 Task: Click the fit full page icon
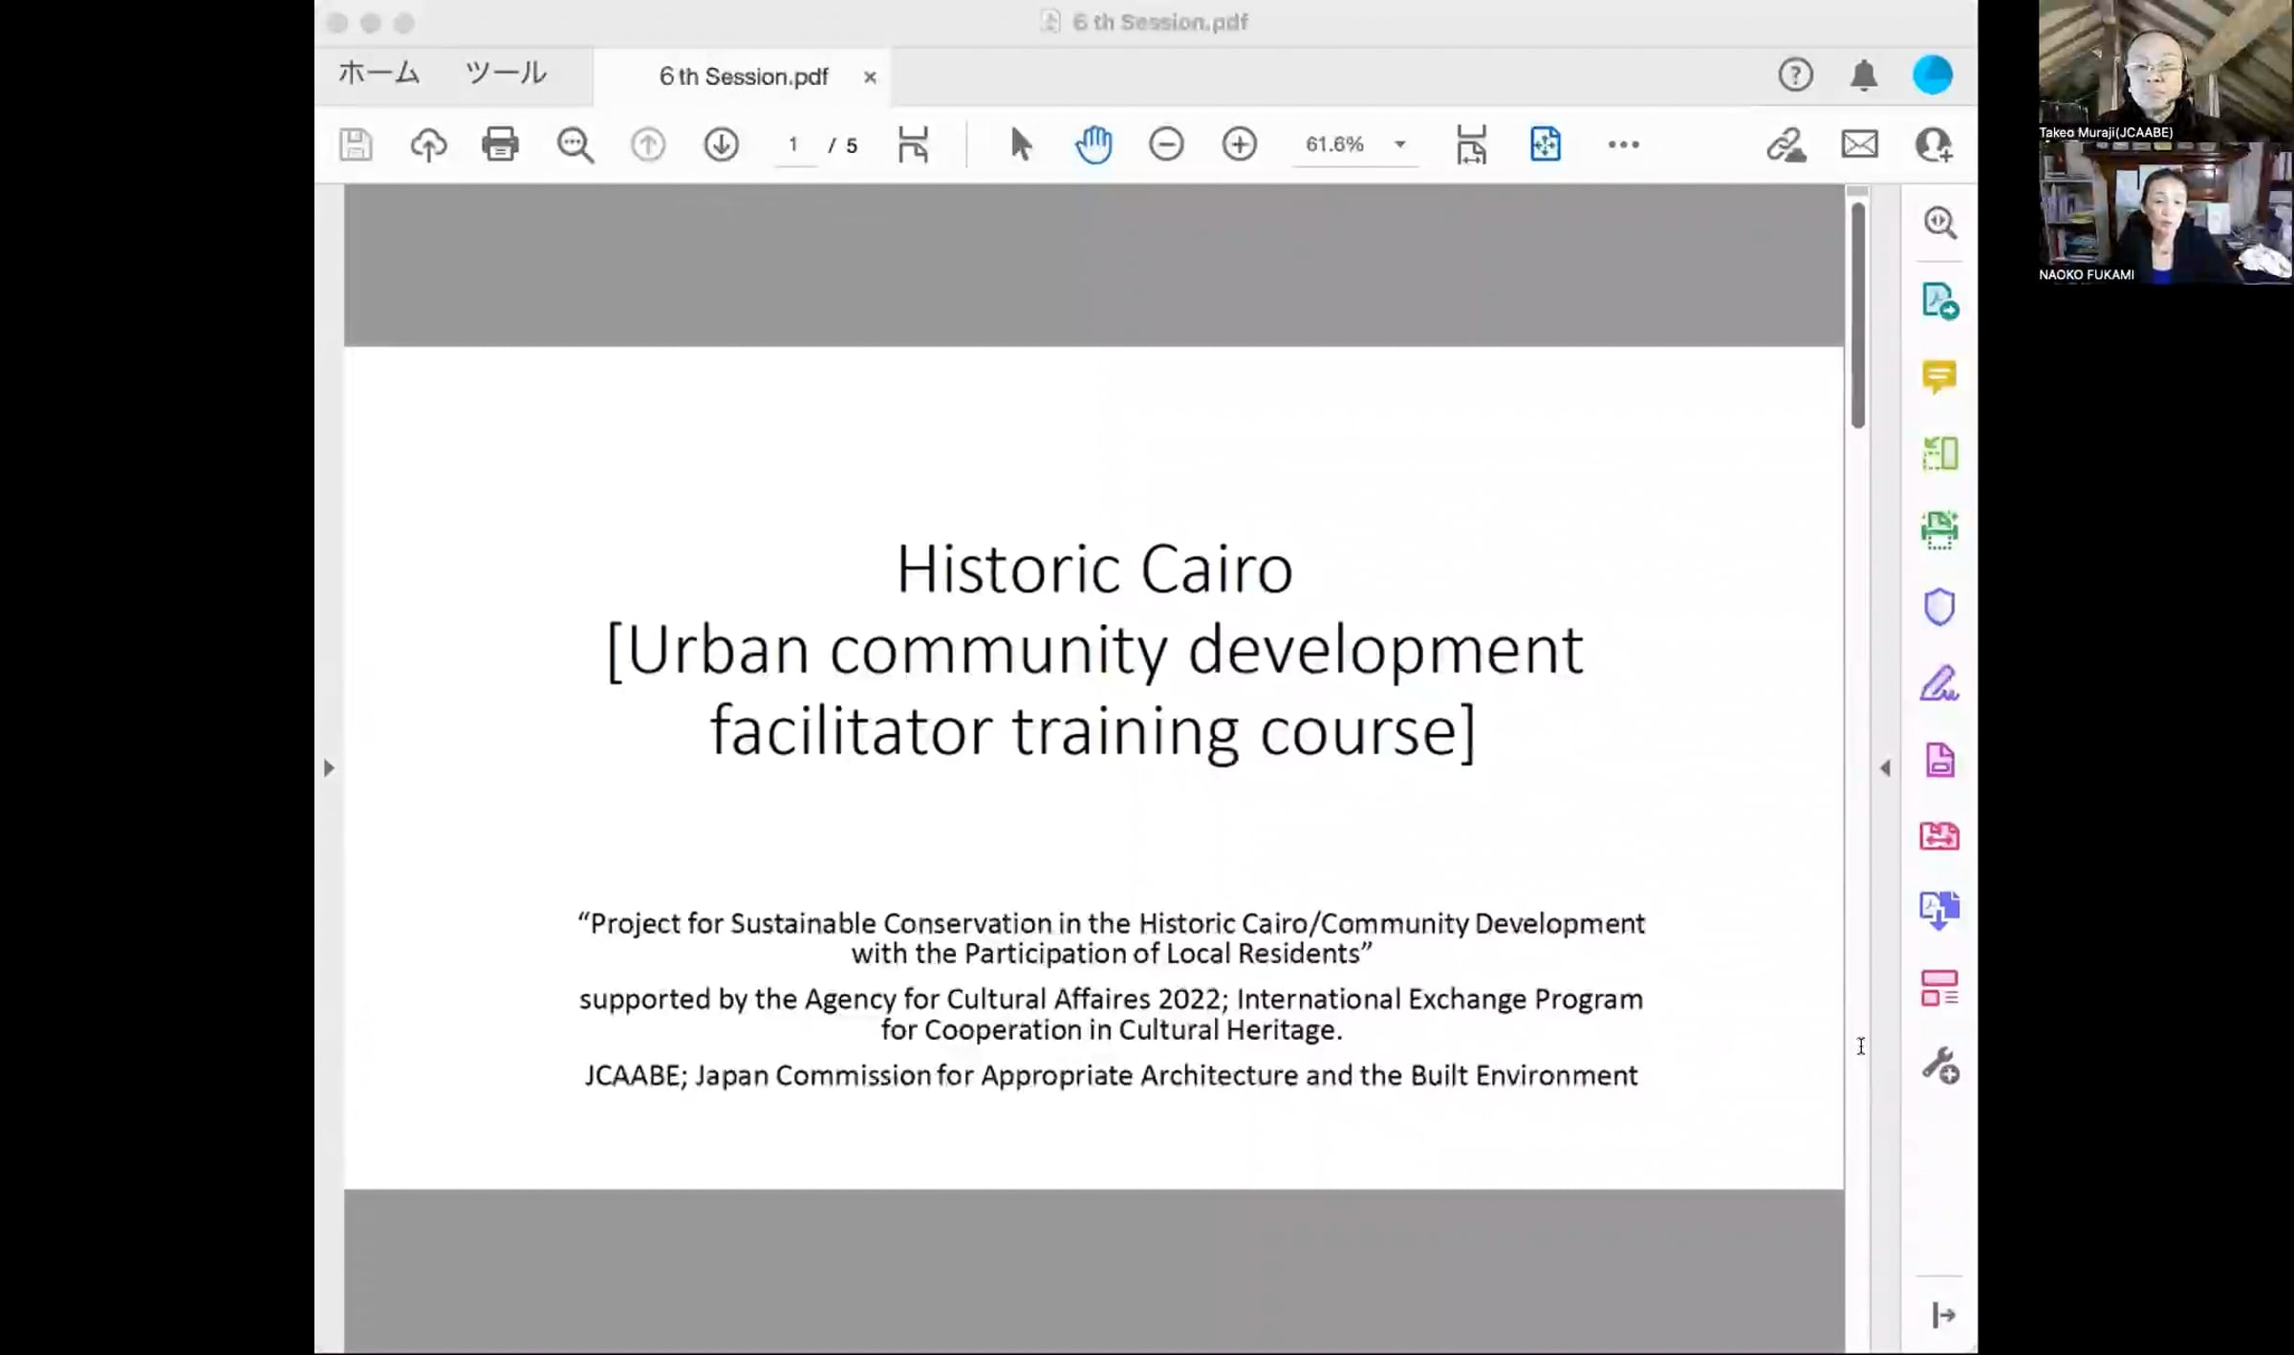click(x=1546, y=145)
